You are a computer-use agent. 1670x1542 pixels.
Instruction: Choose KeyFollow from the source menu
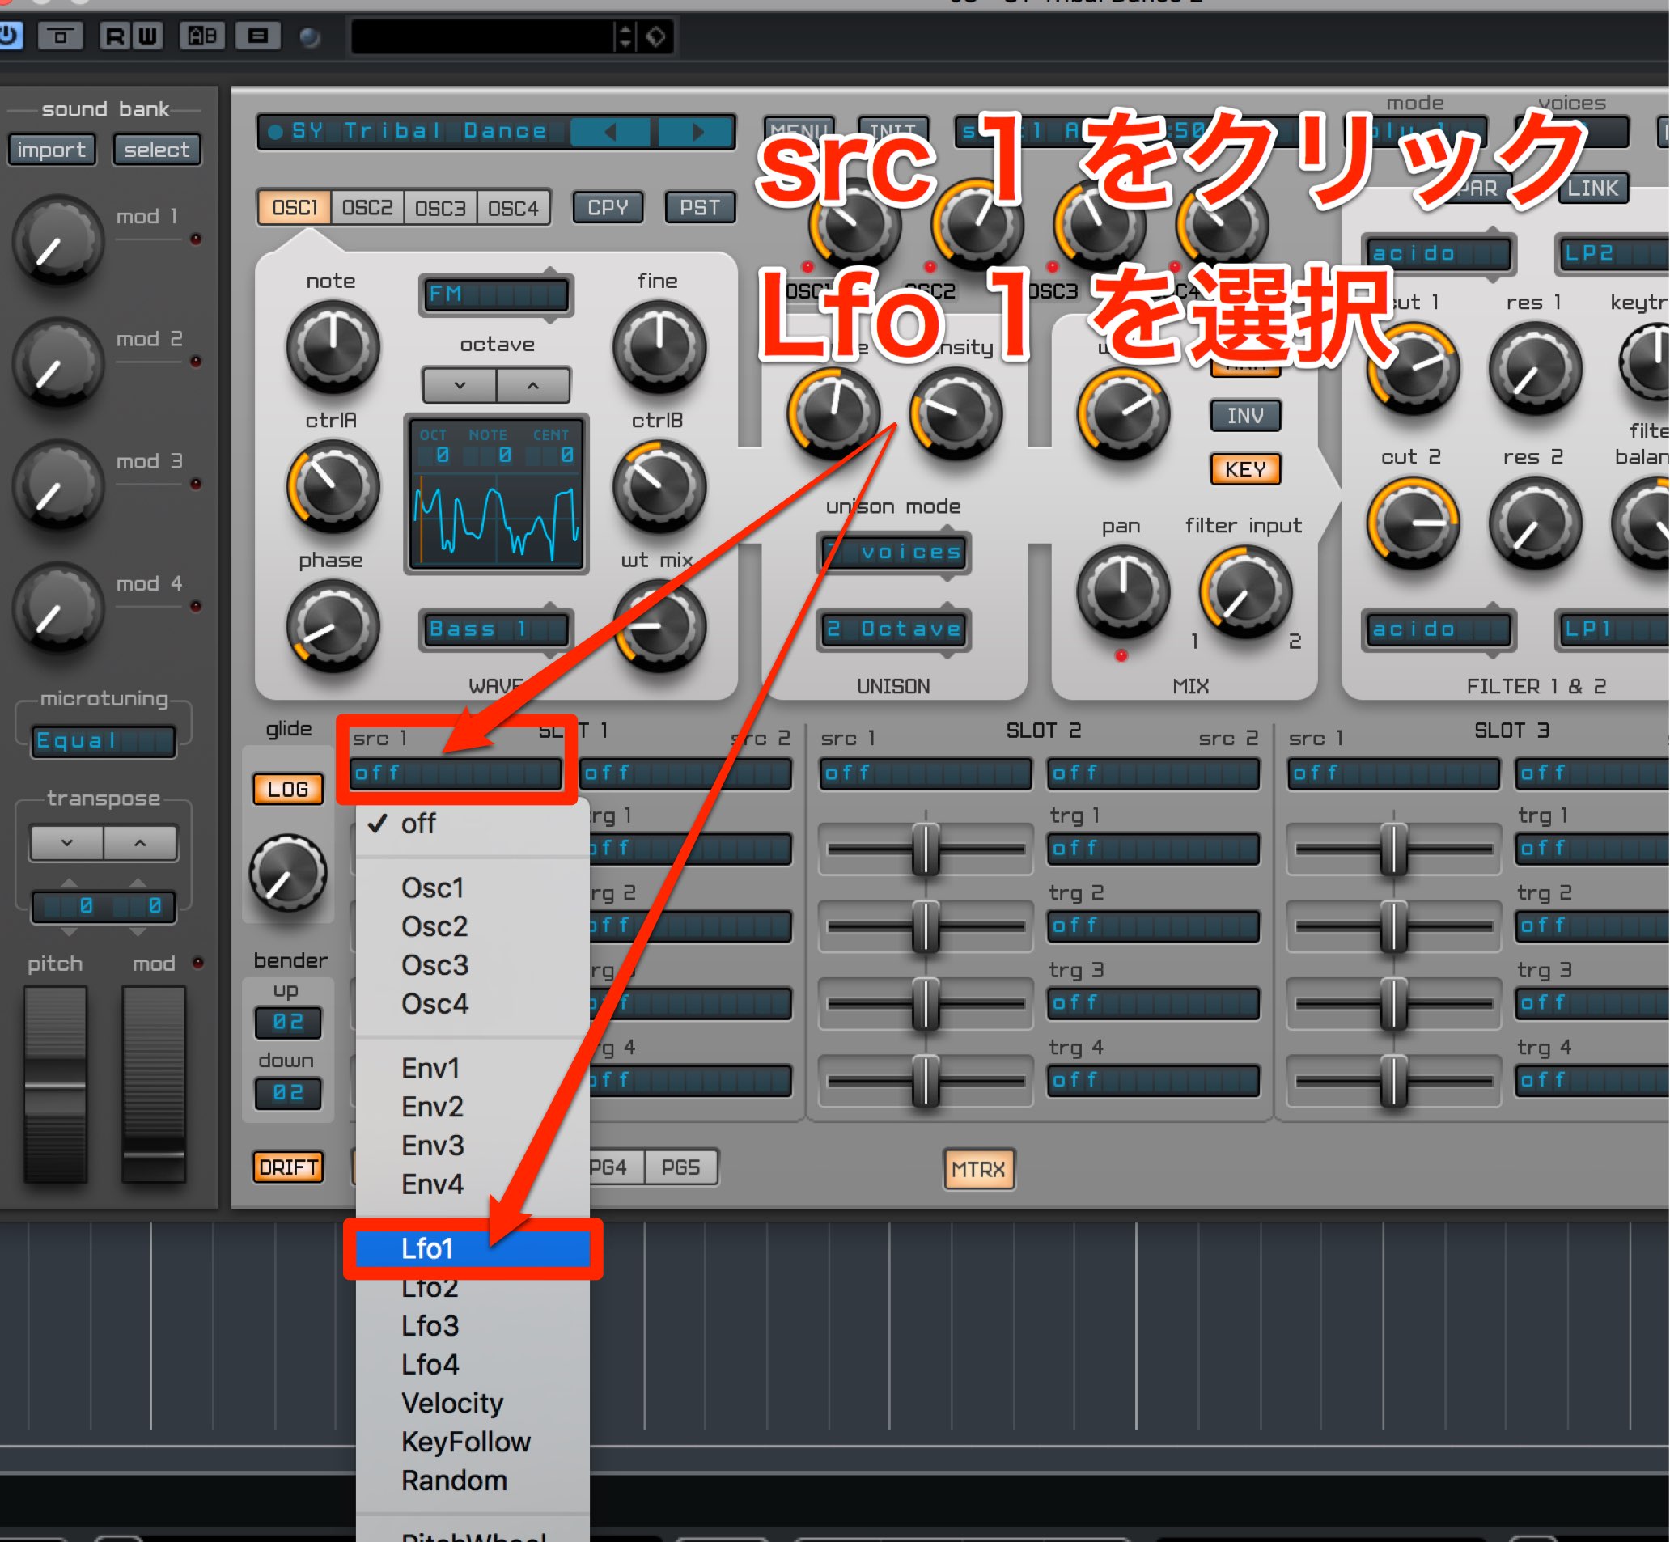tap(473, 1442)
